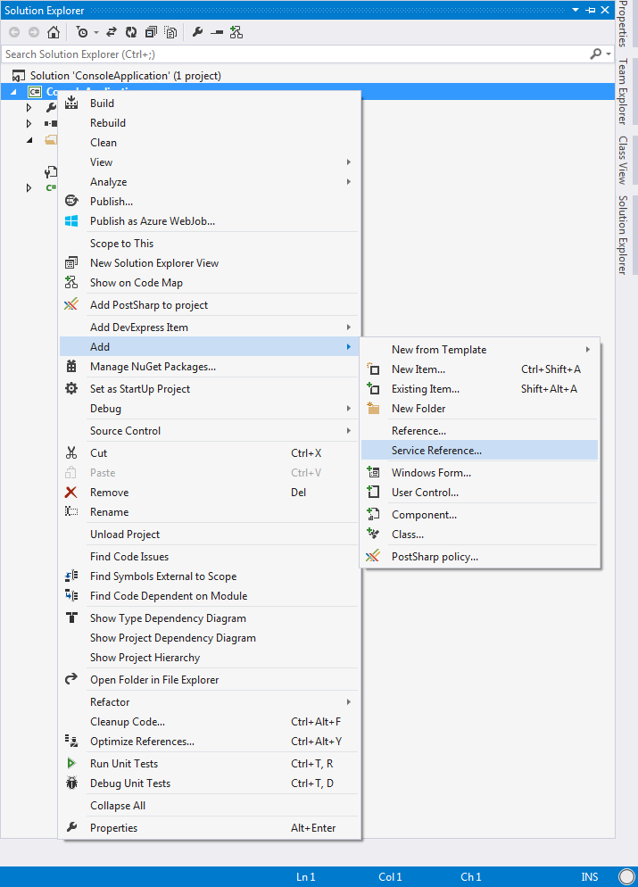
Task: Select Service Reference... in Add submenu
Action: point(480,451)
